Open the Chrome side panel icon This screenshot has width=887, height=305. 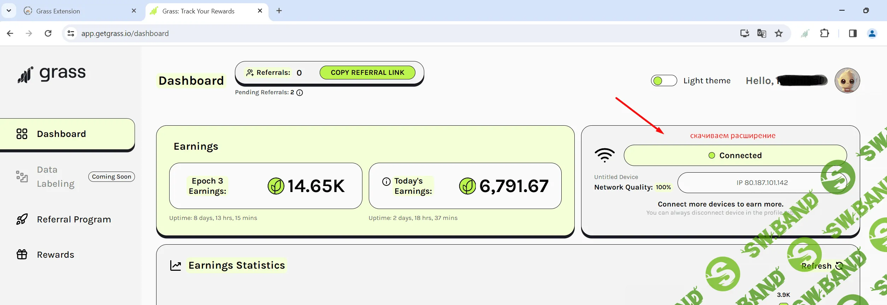click(853, 34)
